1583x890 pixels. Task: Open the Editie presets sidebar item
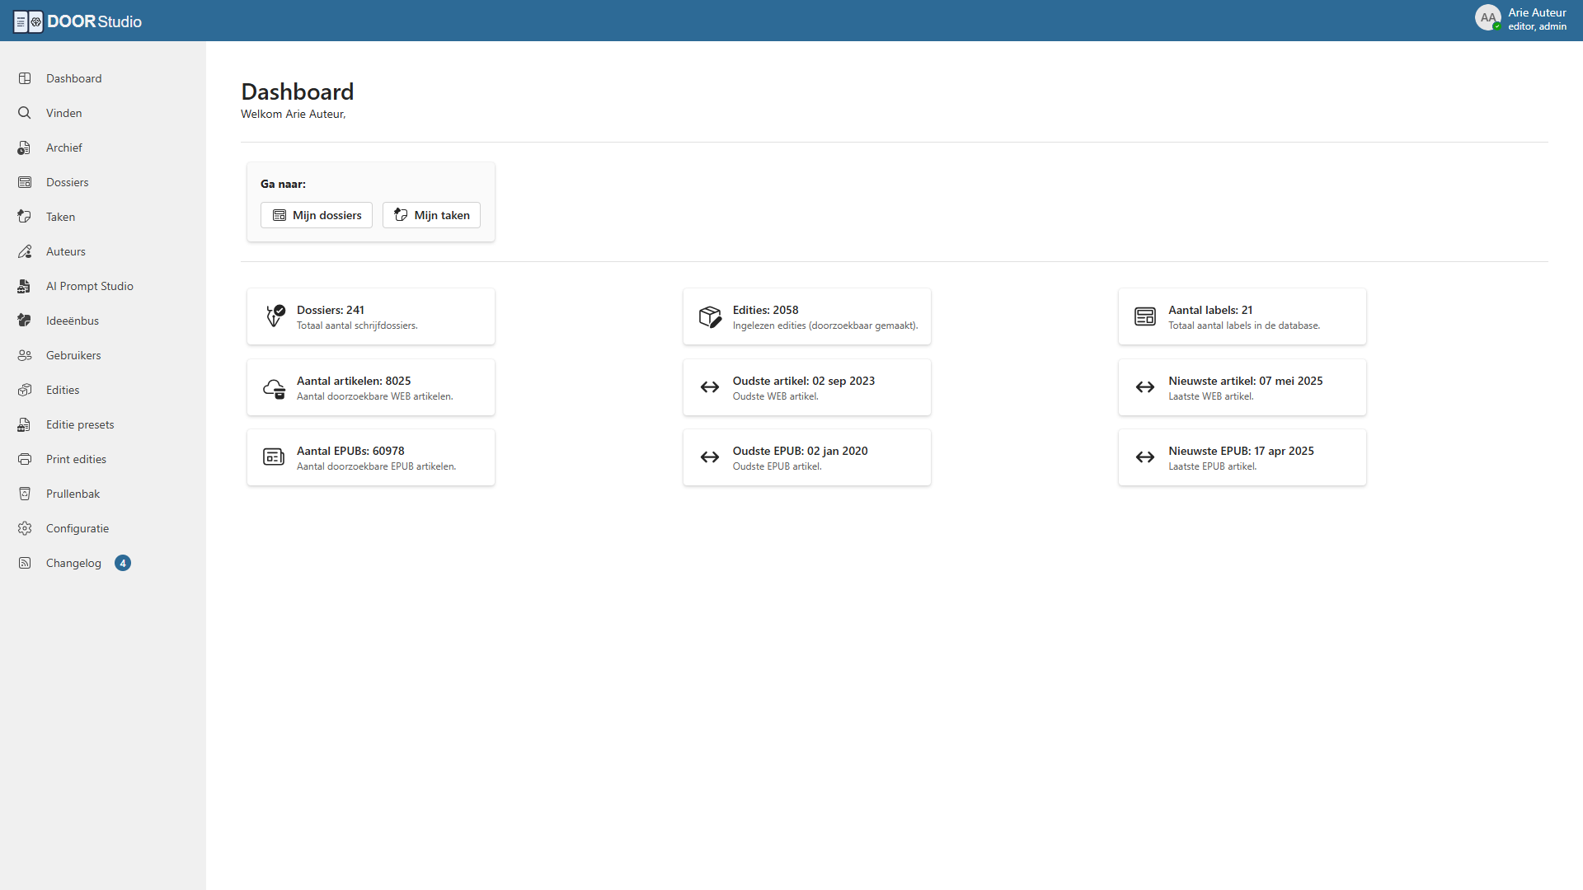79,424
